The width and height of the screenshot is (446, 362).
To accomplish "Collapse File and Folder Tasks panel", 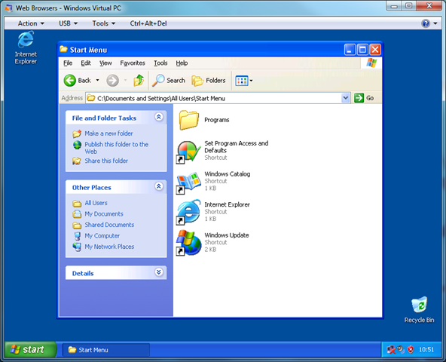I will 159,117.
